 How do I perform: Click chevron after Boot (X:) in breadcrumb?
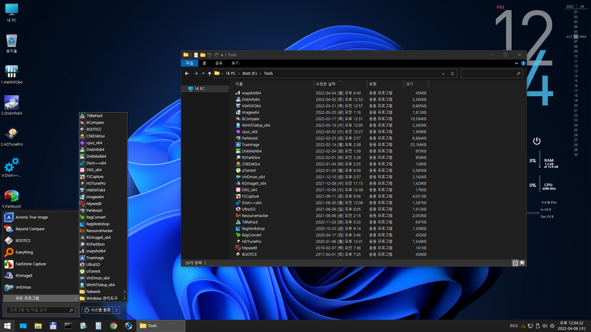point(260,73)
